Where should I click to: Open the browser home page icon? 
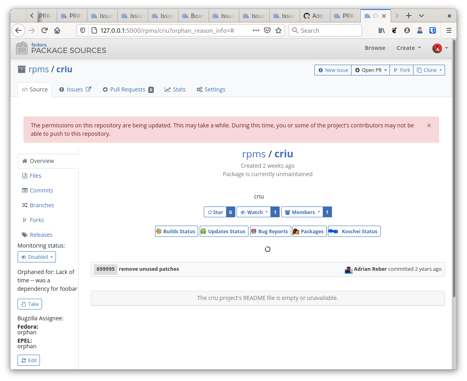coord(57,30)
